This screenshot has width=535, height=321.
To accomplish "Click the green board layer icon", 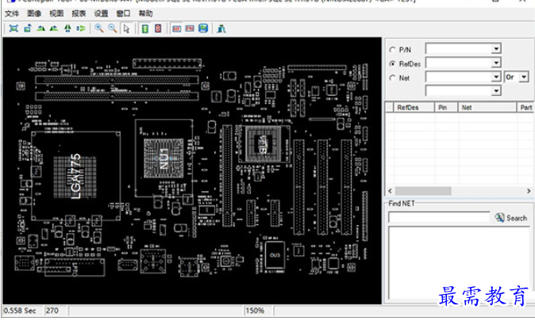I will click(145, 29).
